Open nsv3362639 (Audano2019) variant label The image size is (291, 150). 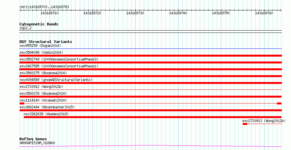(46, 114)
